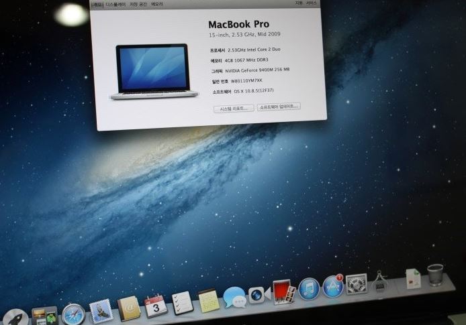Screen dimensions: 466x325
Task: Launch iTunes from the dock
Action: pos(308,289)
